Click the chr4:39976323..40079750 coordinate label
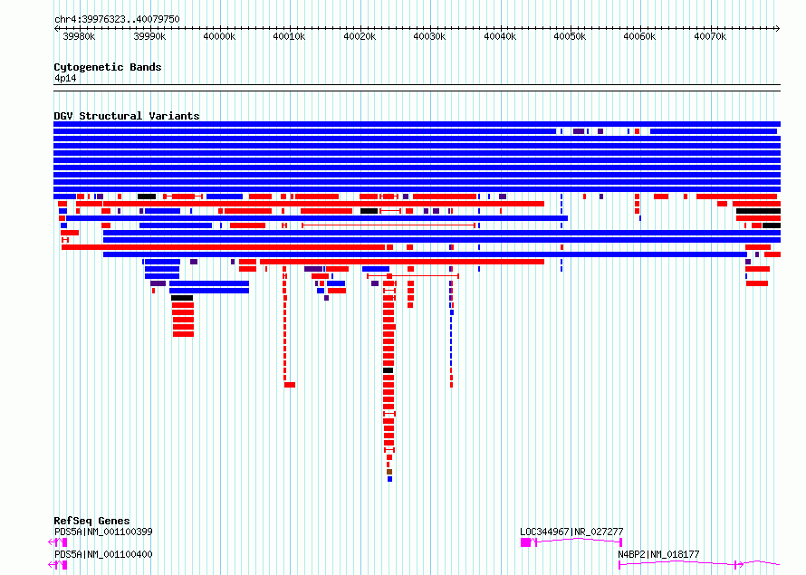The height and width of the screenshot is (575, 806). (117, 20)
